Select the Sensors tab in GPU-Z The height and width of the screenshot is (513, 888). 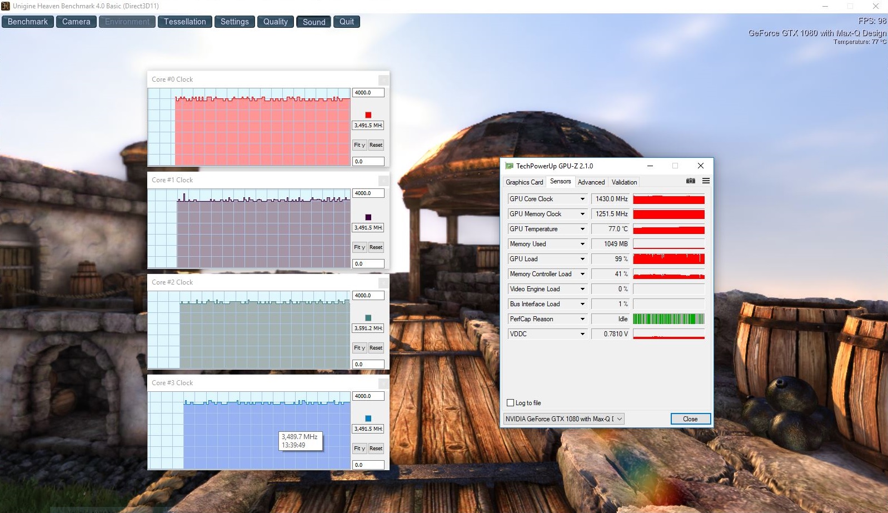[560, 181]
